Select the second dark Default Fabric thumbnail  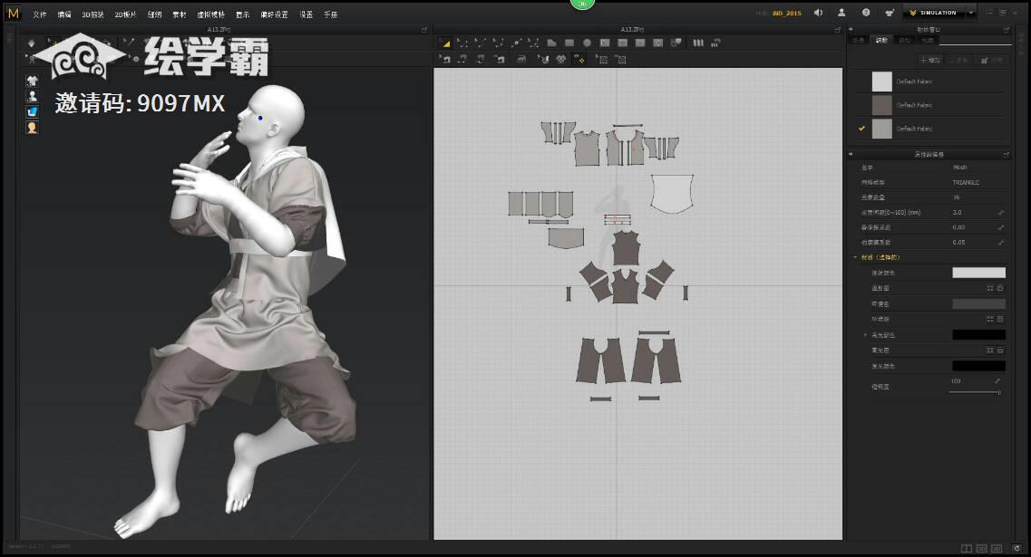click(881, 105)
